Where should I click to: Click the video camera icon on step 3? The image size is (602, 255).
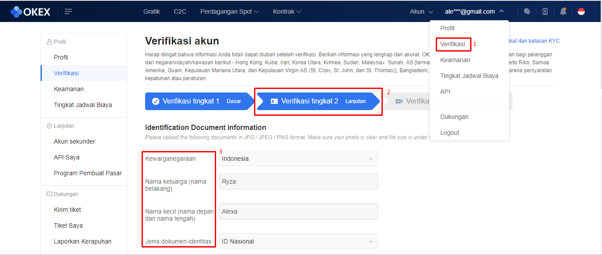(x=399, y=101)
